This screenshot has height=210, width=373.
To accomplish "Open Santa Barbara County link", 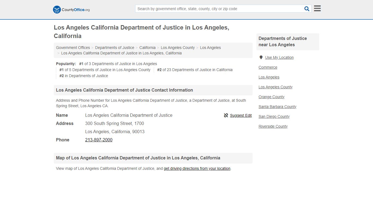I will coord(277,107).
